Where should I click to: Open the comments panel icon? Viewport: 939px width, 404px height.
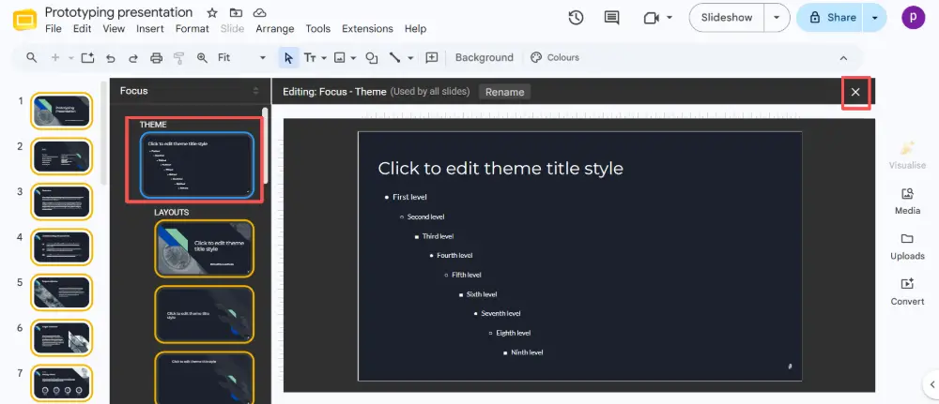tap(611, 17)
